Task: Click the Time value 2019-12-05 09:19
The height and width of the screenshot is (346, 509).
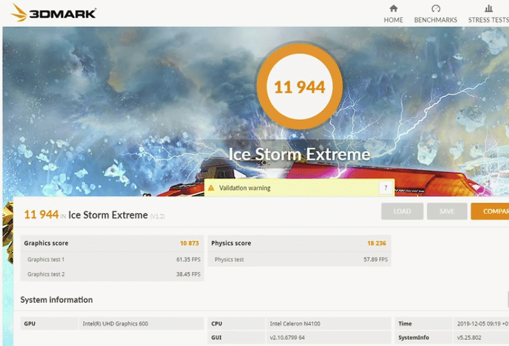Action: (483, 323)
